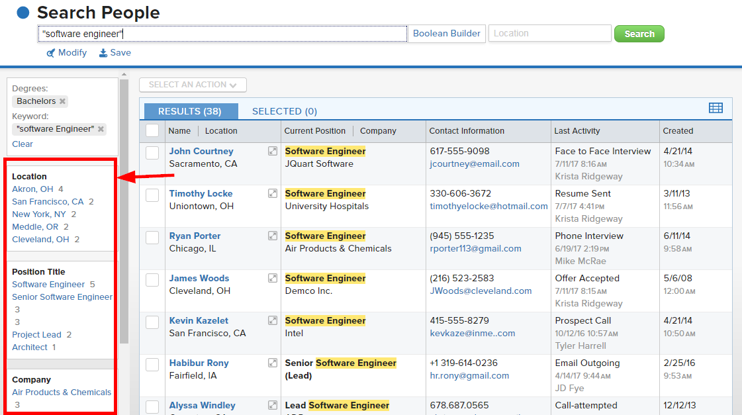This screenshot has height=415, width=742.
Task: Expand Timothy Locke's record with expand icon
Action: [x=272, y=194]
